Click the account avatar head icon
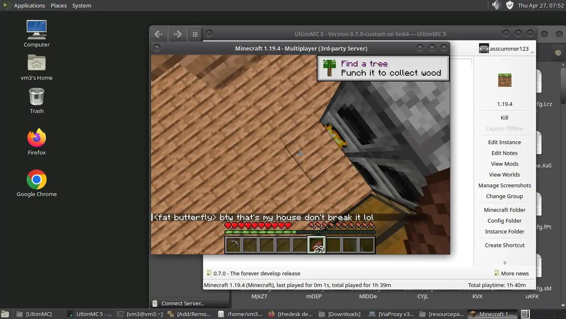 (484, 49)
